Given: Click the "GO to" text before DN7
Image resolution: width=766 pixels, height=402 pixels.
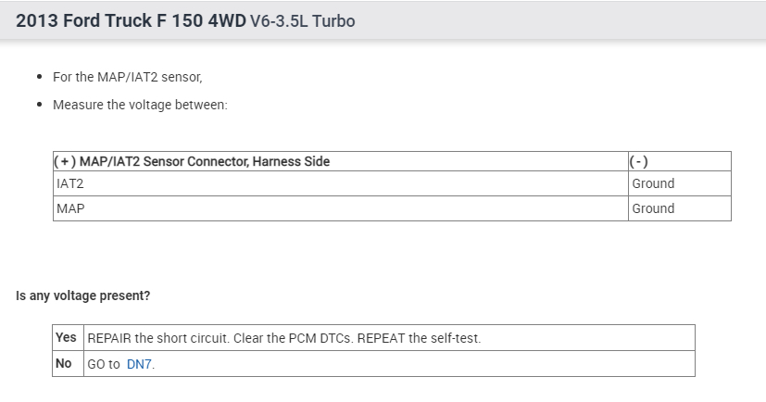Looking at the screenshot, I should pos(104,364).
